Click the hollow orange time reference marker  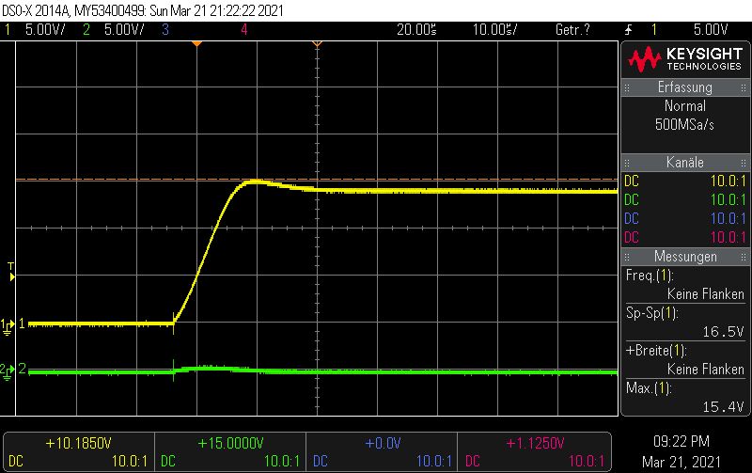click(x=317, y=43)
